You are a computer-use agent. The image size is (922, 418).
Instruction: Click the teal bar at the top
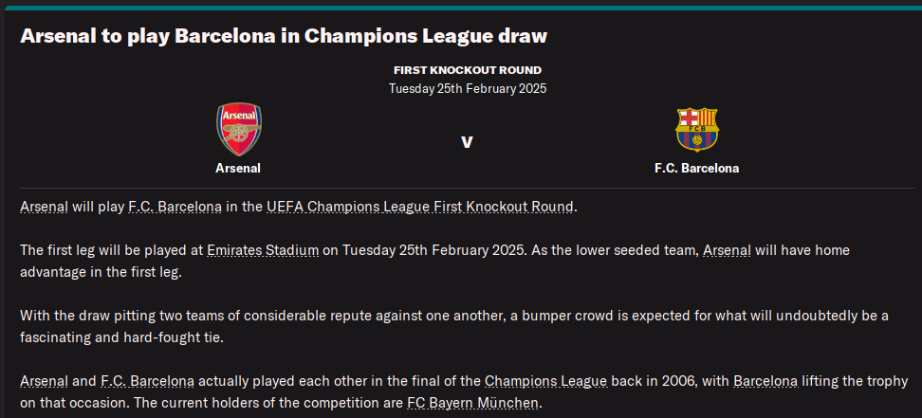pyautogui.click(x=461, y=6)
